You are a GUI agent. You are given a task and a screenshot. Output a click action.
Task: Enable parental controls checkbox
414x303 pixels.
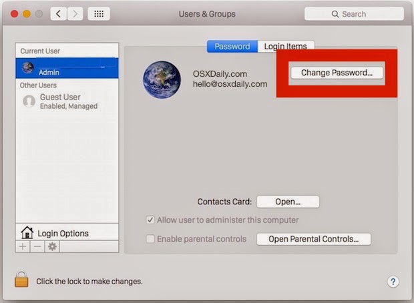(x=150, y=239)
